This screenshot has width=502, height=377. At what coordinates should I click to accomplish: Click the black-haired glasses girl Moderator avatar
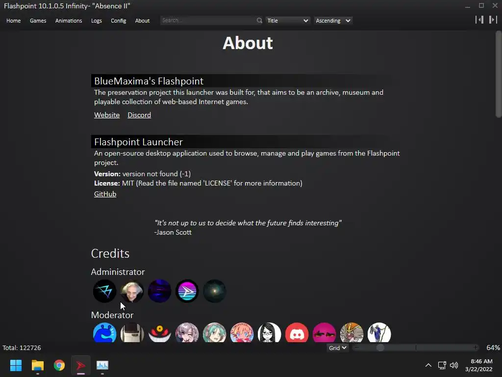point(269,332)
